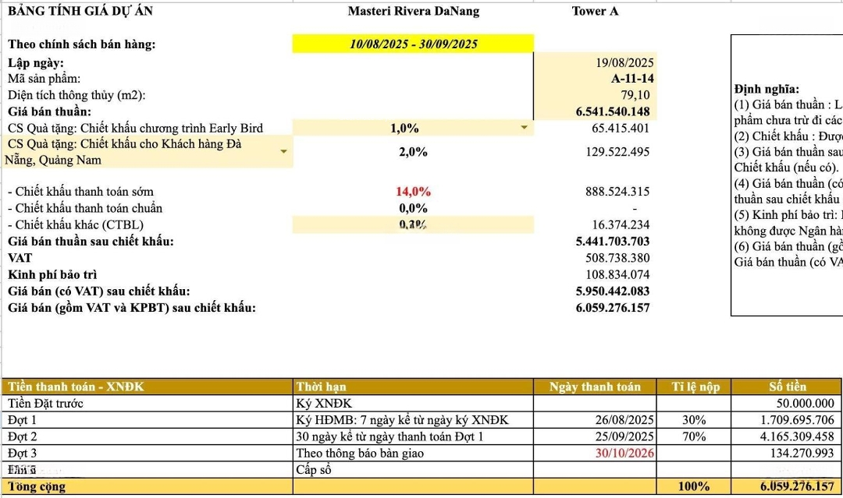843x498 pixels.
Task: Select the Ngày thanh toán column header
Action: (595, 387)
